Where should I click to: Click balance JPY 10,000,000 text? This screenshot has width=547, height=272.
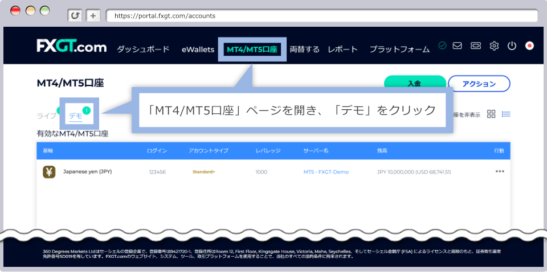point(414,172)
